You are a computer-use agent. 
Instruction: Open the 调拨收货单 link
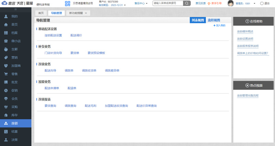89,70
